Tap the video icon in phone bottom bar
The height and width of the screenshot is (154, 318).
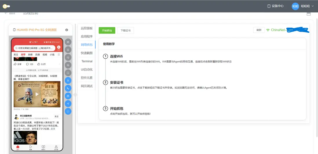tap(31, 147)
